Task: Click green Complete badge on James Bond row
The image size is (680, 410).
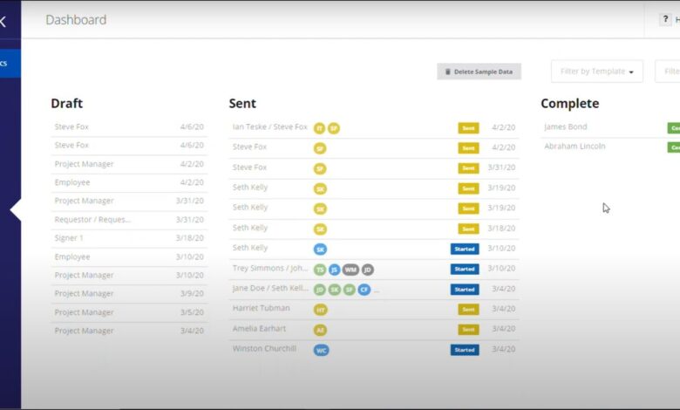Action: click(674, 128)
